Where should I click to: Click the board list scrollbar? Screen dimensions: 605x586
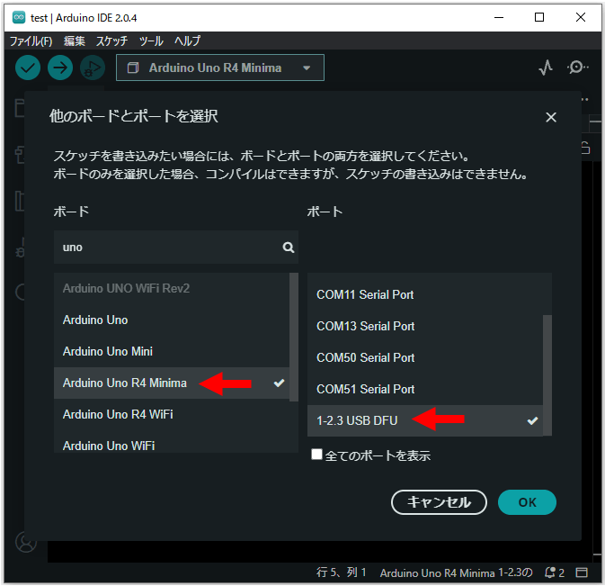[x=294, y=337]
